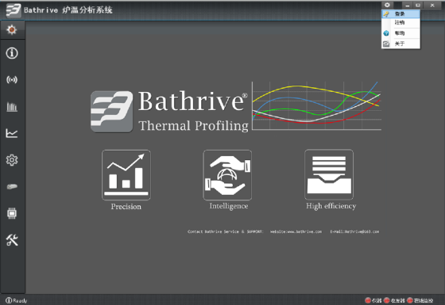Click the large Bathrive square logo
445x305 pixels.
coord(111,112)
